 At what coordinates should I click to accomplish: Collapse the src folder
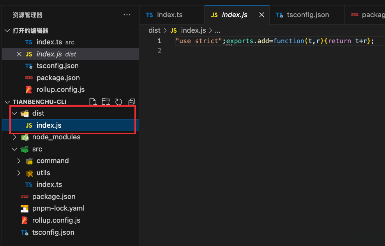coord(14,149)
